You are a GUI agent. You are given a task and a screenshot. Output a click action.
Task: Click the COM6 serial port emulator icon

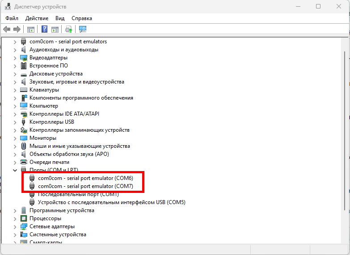point(32,178)
